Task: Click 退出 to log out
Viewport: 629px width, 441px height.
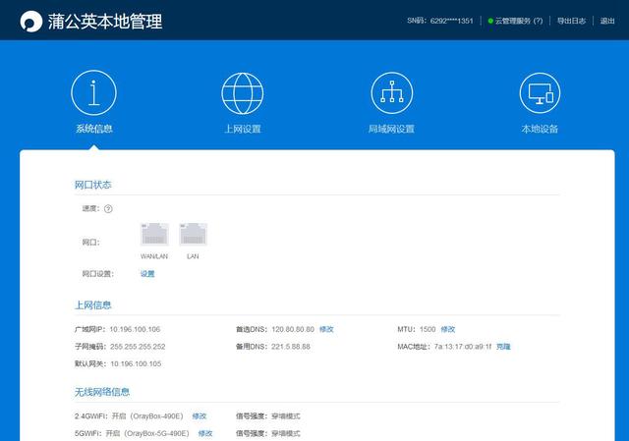Action: pos(607,21)
